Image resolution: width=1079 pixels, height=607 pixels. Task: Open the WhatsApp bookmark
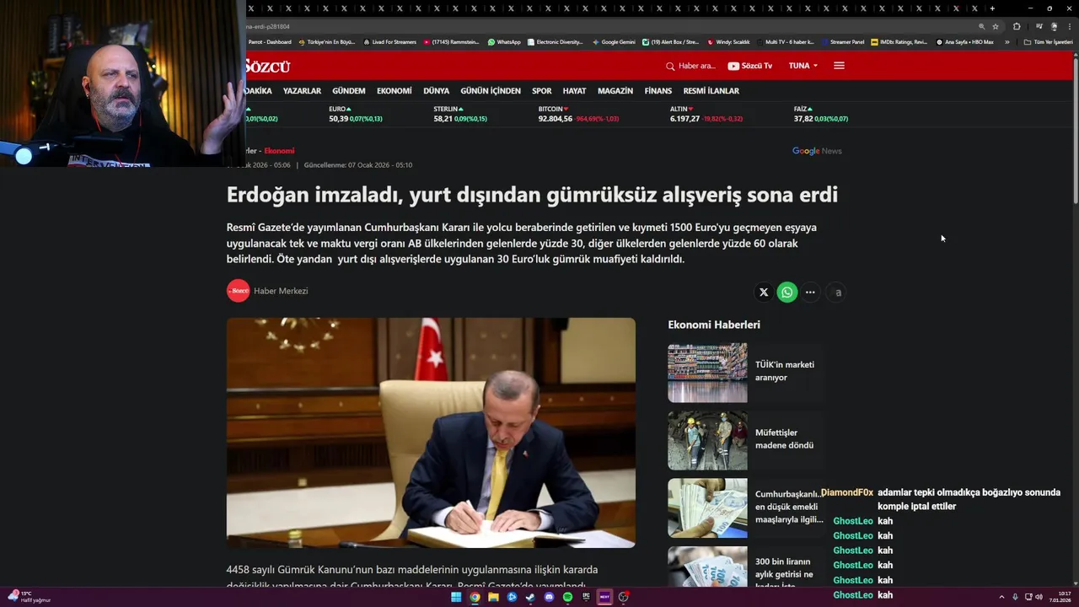(x=504, y=41)
